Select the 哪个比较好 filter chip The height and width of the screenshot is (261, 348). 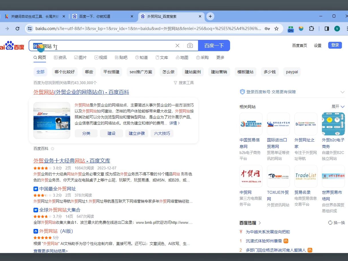(65, 72)
